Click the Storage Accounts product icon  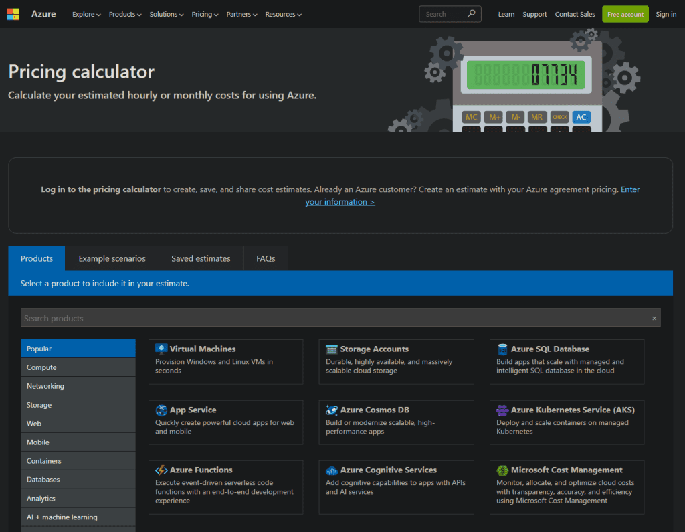(x=331, y=349)
